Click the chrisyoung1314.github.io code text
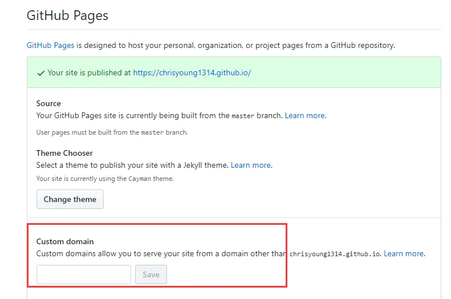The width and height of the screenshot is (451, 299). click(335, 254)
